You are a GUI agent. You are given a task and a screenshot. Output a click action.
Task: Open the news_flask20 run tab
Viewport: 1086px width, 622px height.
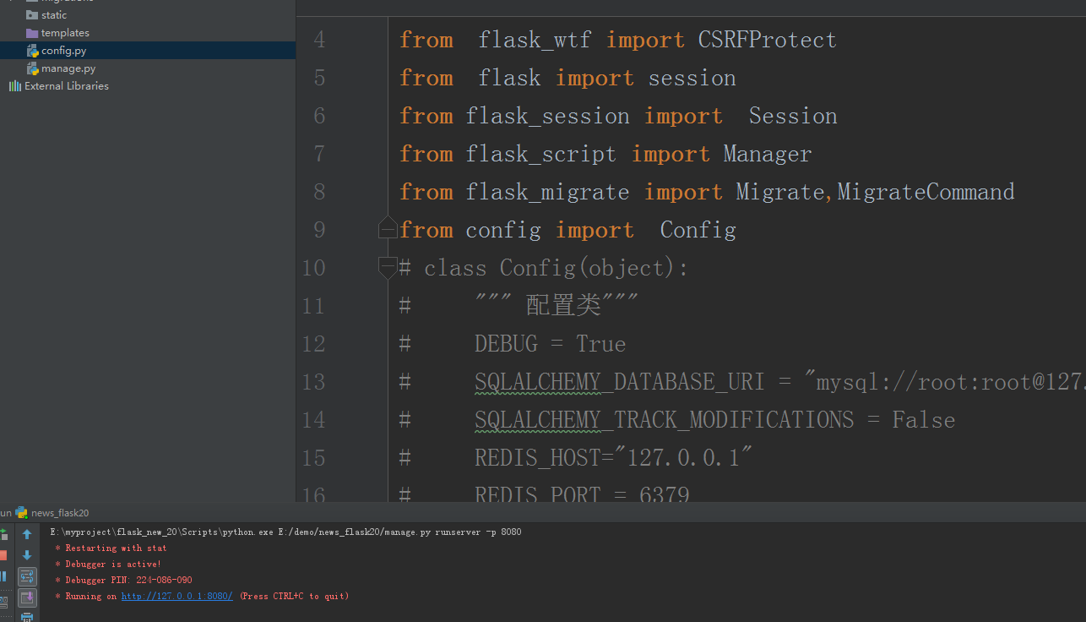pos(59,513)
